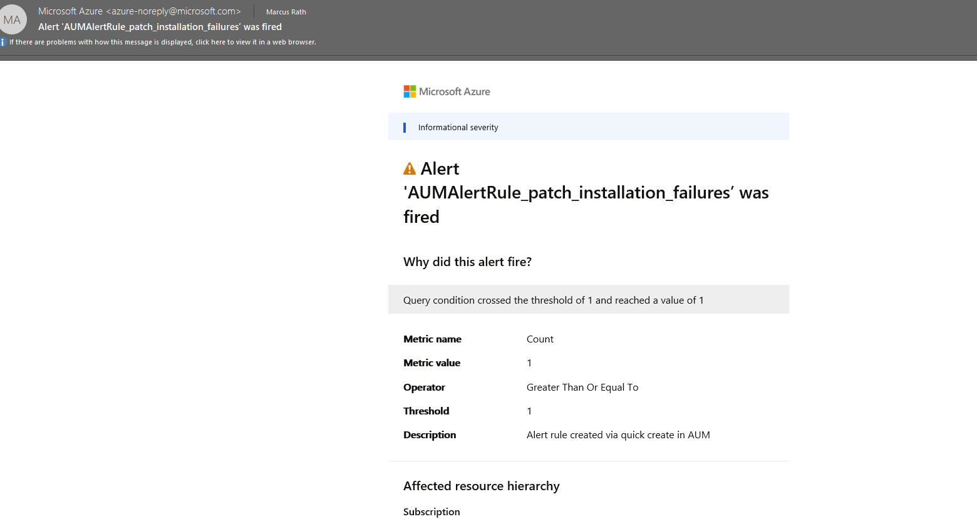Click the orange warning alert icon

(x=410, y=169)
